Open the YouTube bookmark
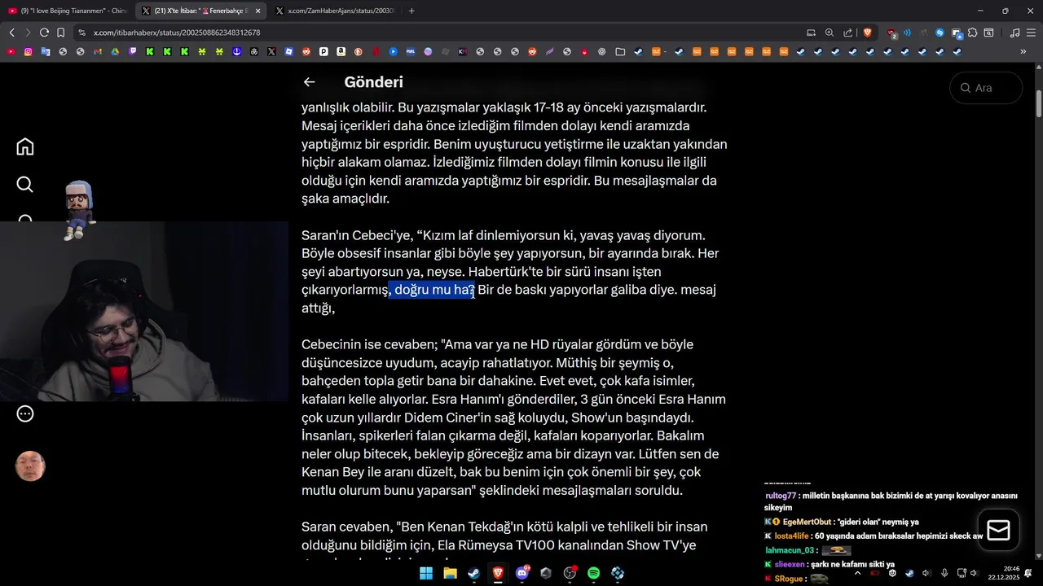 (11, 51)
